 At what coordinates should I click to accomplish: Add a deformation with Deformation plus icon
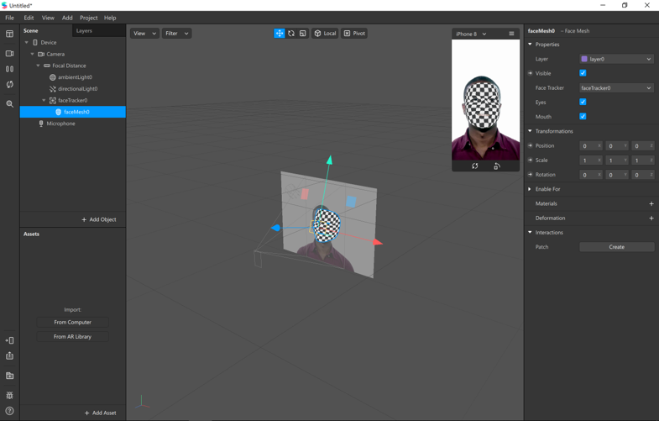tap(651, 218)
